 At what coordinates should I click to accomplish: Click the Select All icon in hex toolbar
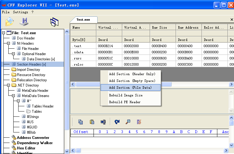tap(103, 122)
